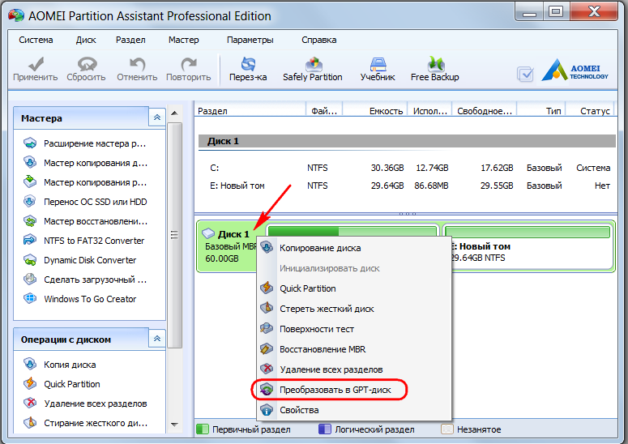628x444 pixels.
Task: Select the Диск 1 Базовый MBR block
Action: tap(229, 246)
